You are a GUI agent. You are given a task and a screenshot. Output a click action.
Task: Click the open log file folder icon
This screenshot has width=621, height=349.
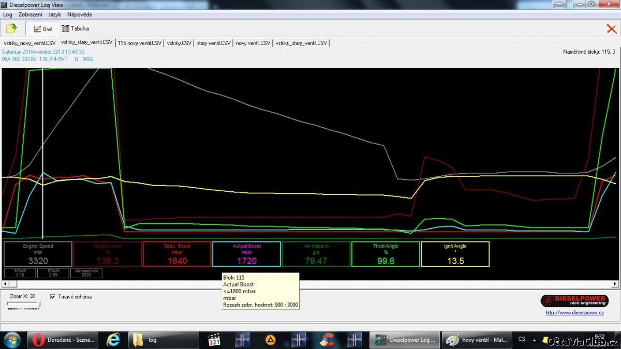click(11, 28)
